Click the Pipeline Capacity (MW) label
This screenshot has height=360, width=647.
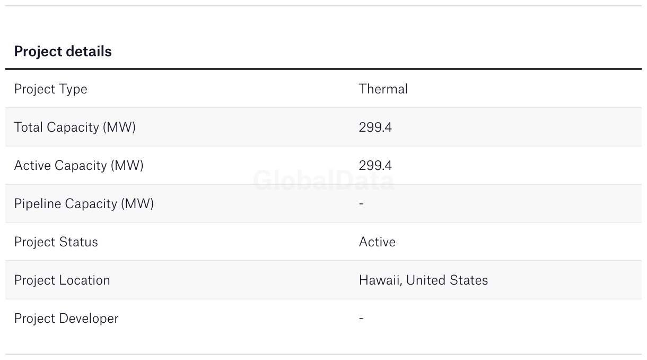[84, 204]
